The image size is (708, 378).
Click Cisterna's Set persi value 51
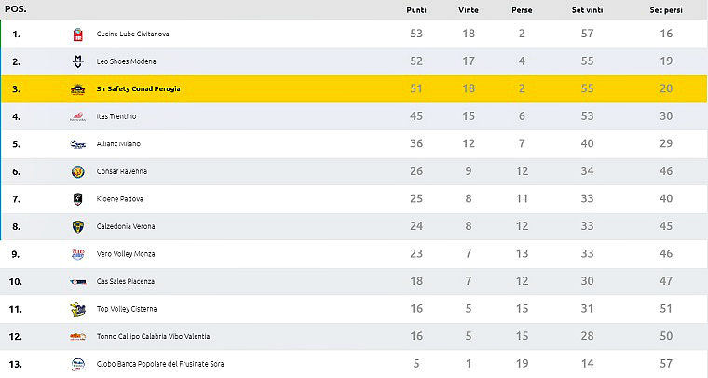(x=666, y=308)
